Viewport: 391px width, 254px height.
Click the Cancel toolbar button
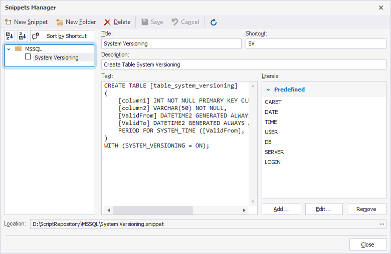point(185,22)
